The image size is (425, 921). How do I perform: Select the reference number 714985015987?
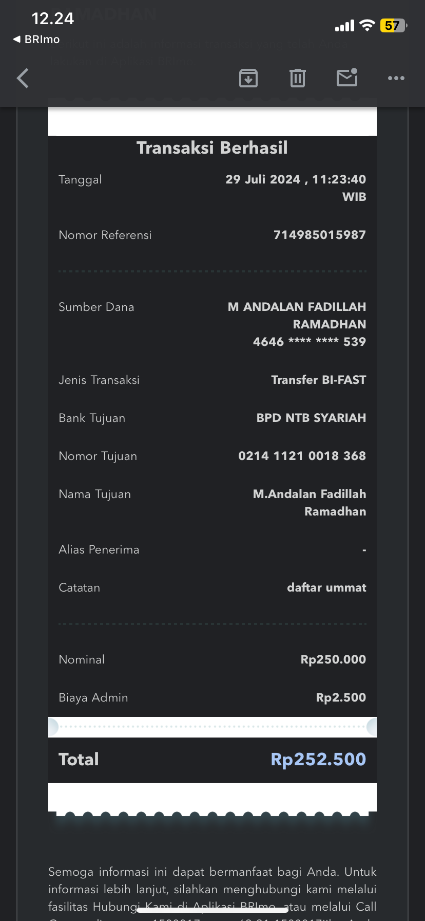pos(319,235)
